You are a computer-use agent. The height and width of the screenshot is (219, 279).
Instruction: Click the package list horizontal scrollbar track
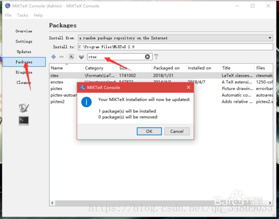161,203
